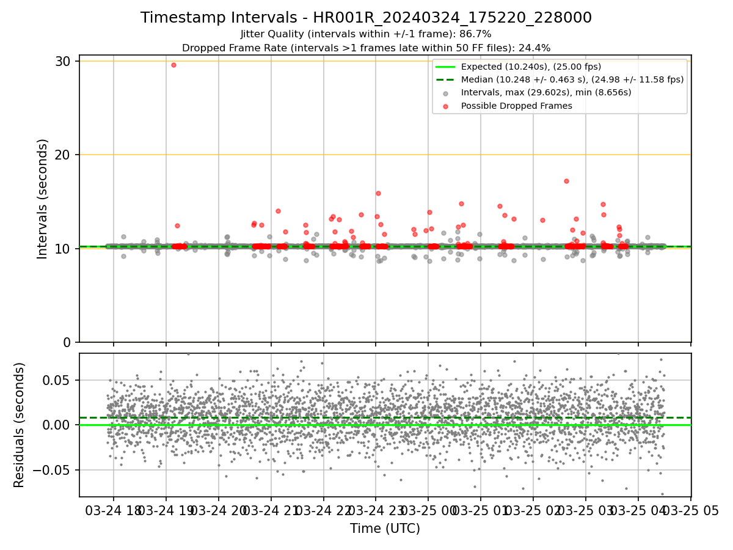Click the 'Residuals (seconds)' y-axis label
The image size is (733, 550).
(x=20, y=425)
